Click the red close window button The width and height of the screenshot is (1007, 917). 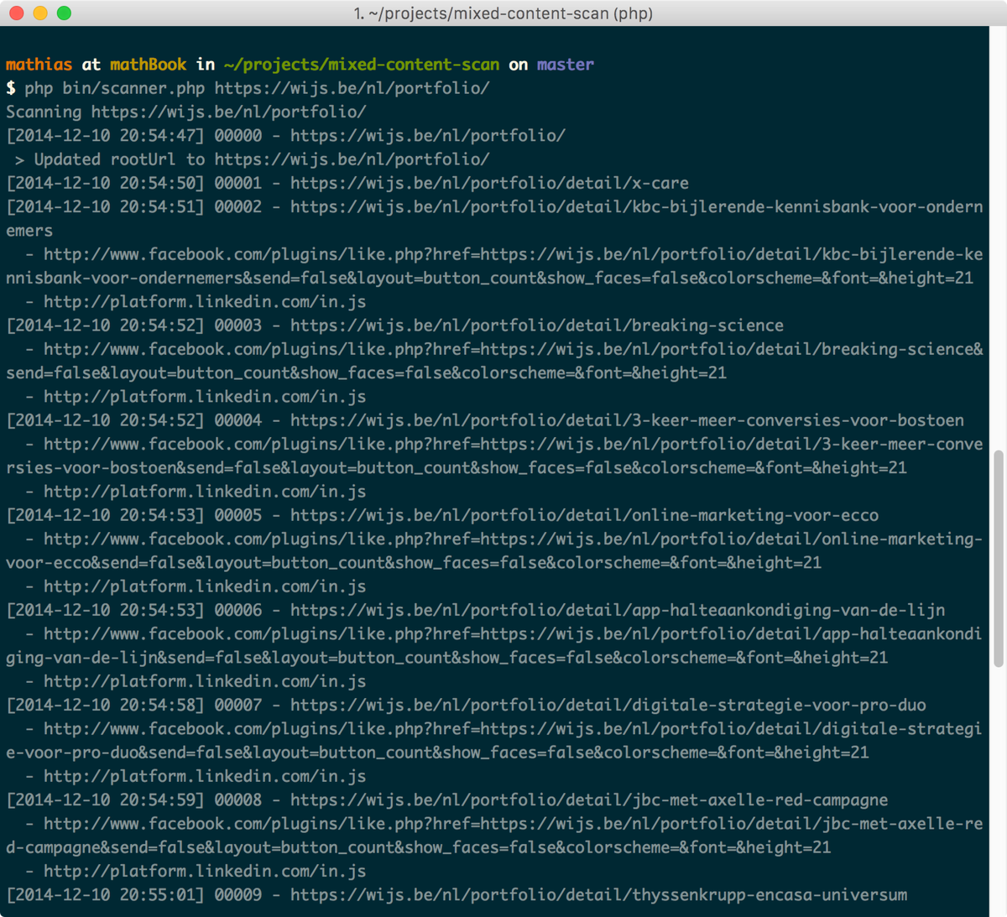click(17, 13)
